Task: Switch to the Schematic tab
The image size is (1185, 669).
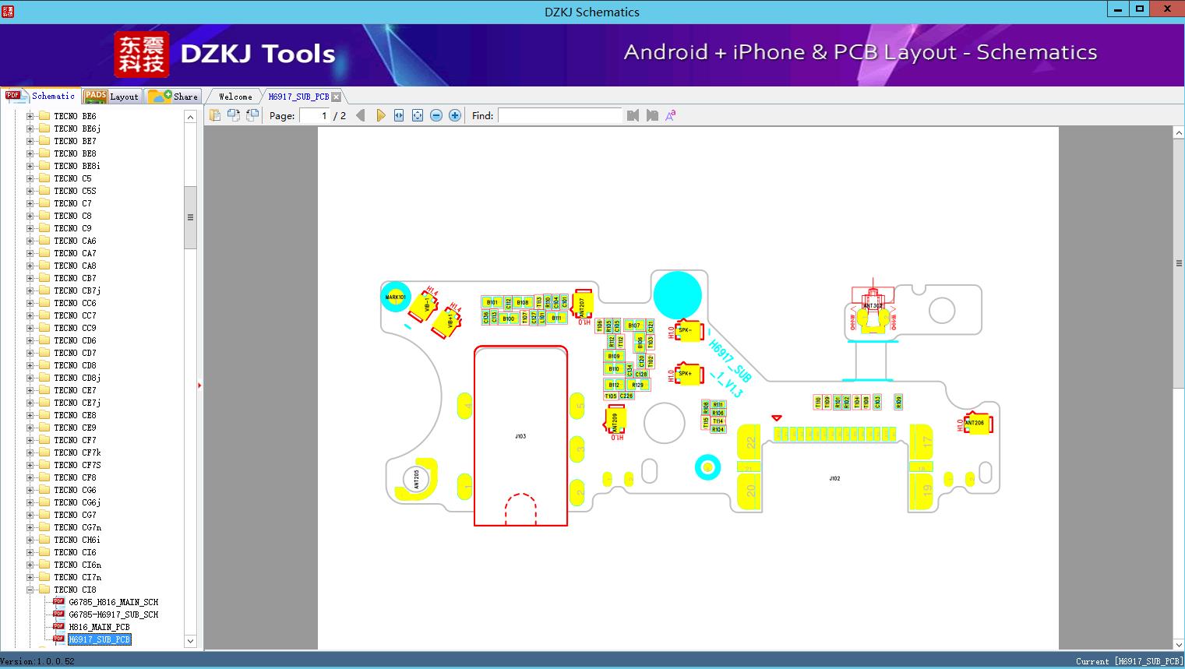Action: [41, 96]
